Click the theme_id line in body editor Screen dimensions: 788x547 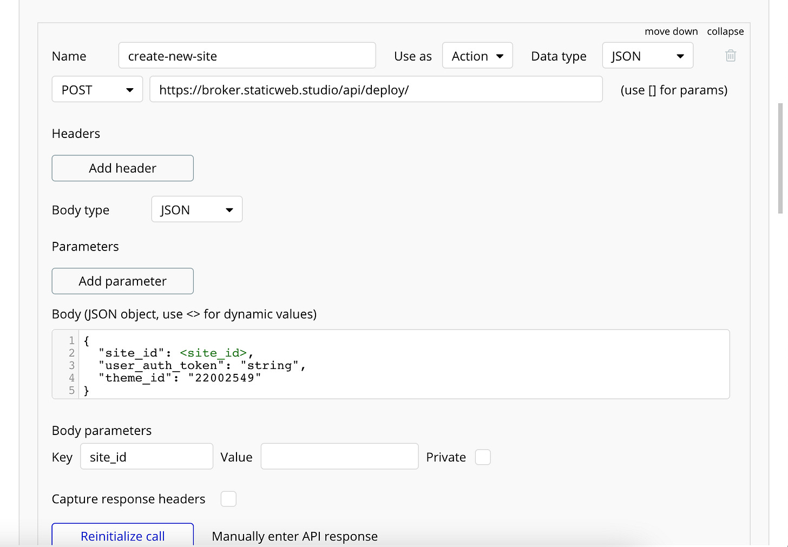coord(180,378)
